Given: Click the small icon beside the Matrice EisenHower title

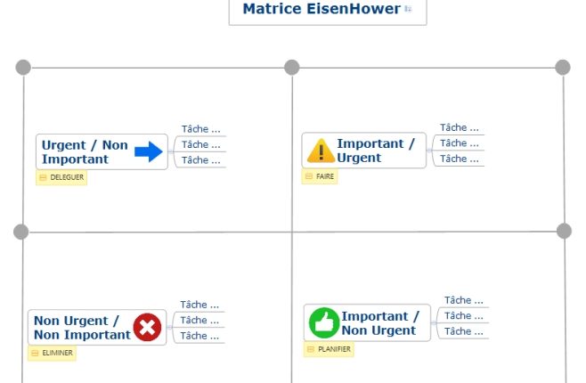Looking at the screenshot, I should (x=409, y=9).
